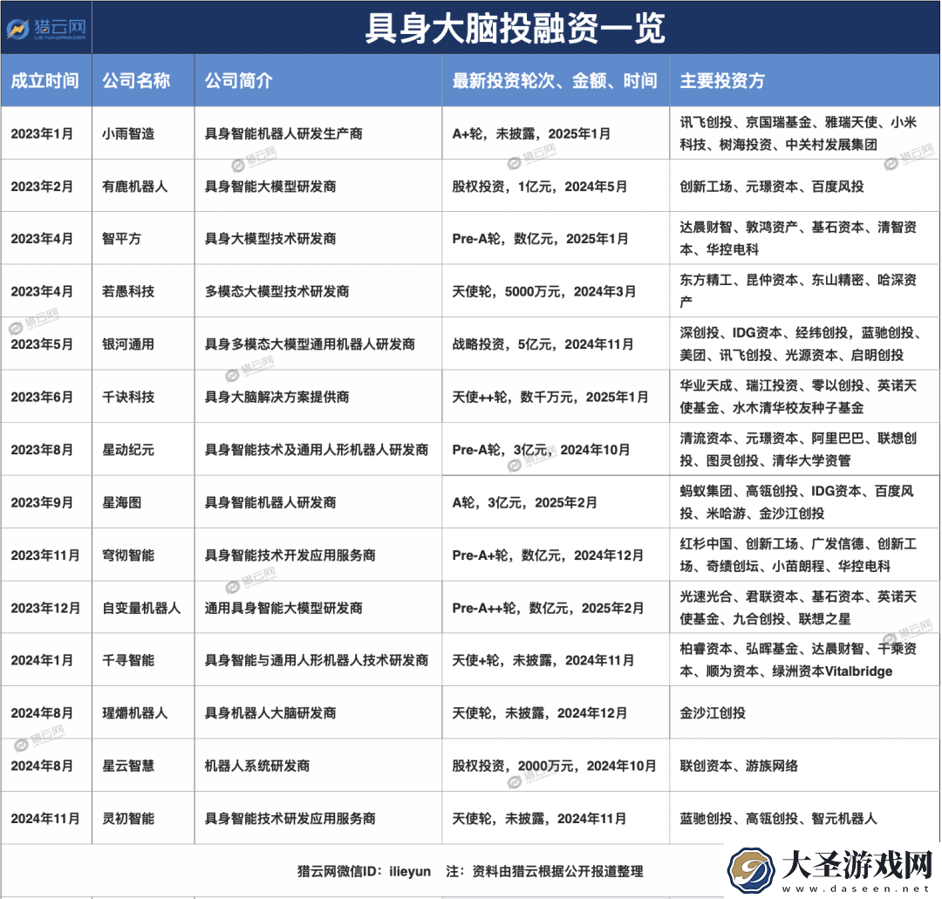The image size is (942, 899).
Task: Click company name 灵初智能
Action: click(128, 819)
